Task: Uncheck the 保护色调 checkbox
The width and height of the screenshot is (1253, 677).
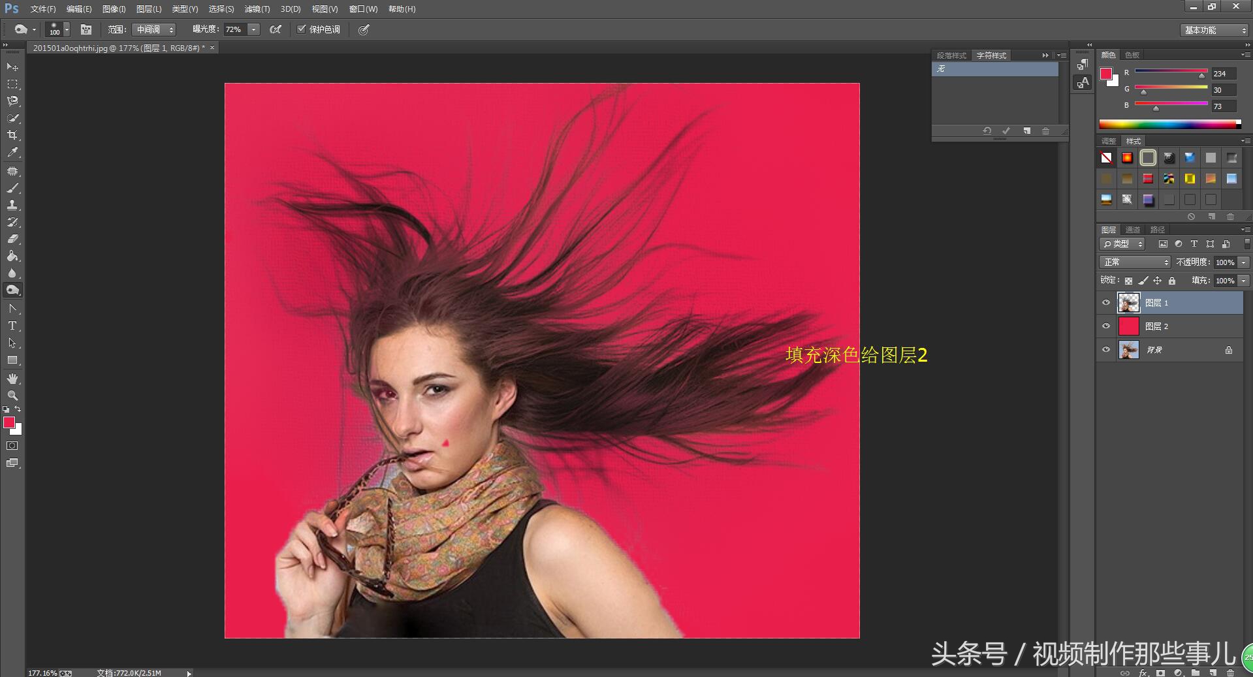Action: click(x=302, y=29)
